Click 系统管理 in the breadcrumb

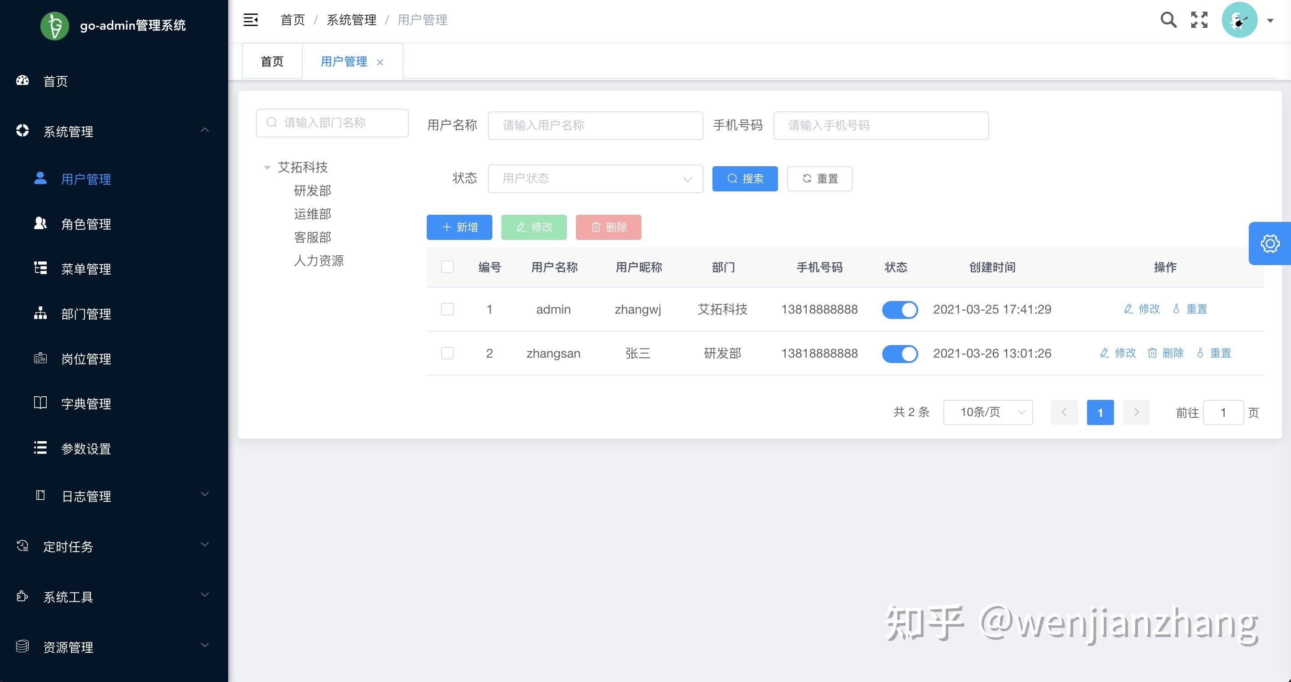point(351,20)
